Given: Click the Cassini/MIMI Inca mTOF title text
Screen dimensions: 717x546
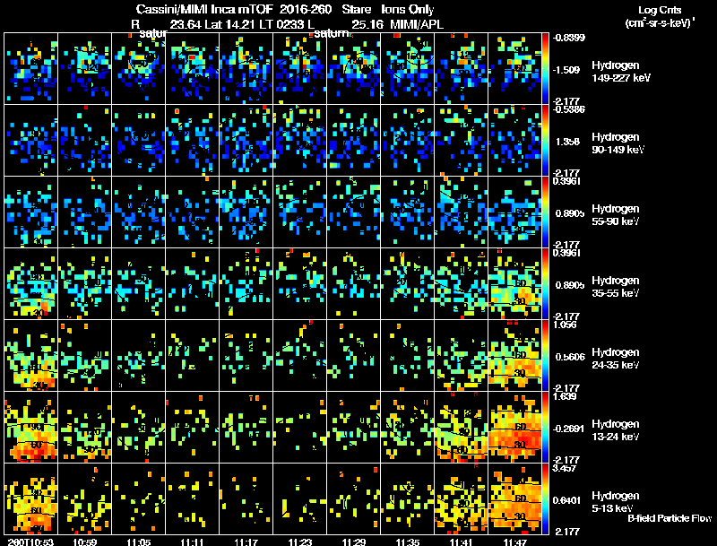Looking at the screenshot, I should pos(204,9).
